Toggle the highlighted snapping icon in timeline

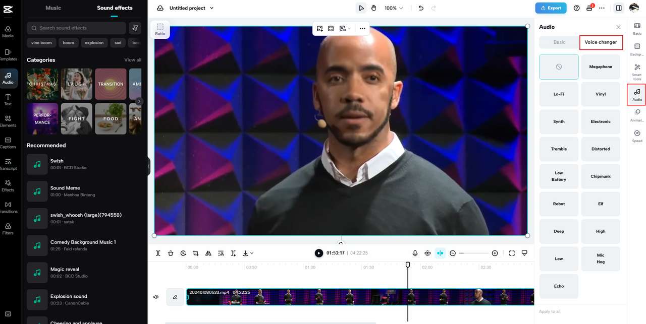440,253
